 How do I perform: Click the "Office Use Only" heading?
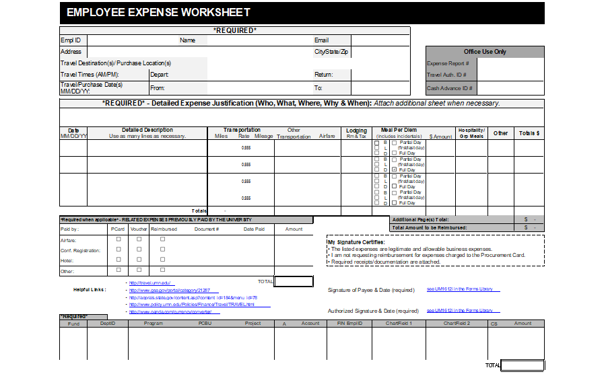pyautogui.click(x=485, y=52)
